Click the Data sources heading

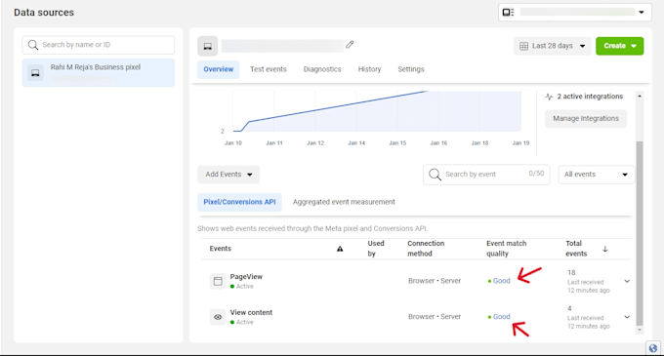44,13
